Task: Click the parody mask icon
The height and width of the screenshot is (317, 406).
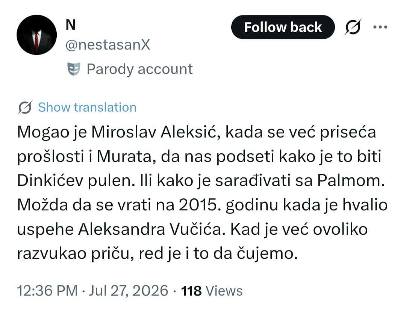Action: tap(74, 69)
